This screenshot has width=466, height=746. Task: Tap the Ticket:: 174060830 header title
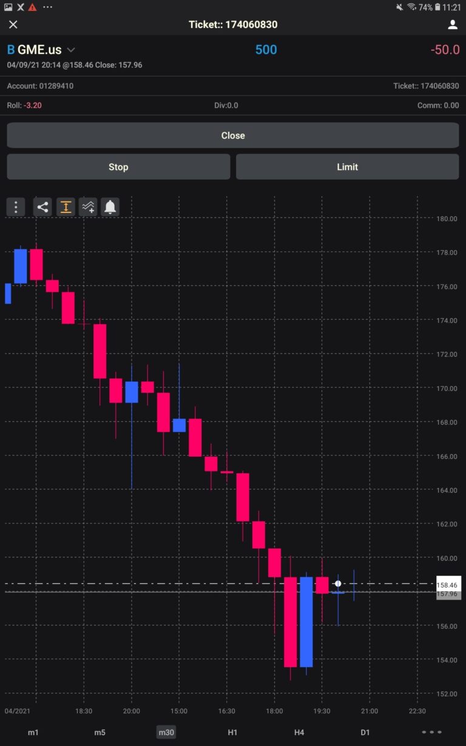(x=233, y=25)
